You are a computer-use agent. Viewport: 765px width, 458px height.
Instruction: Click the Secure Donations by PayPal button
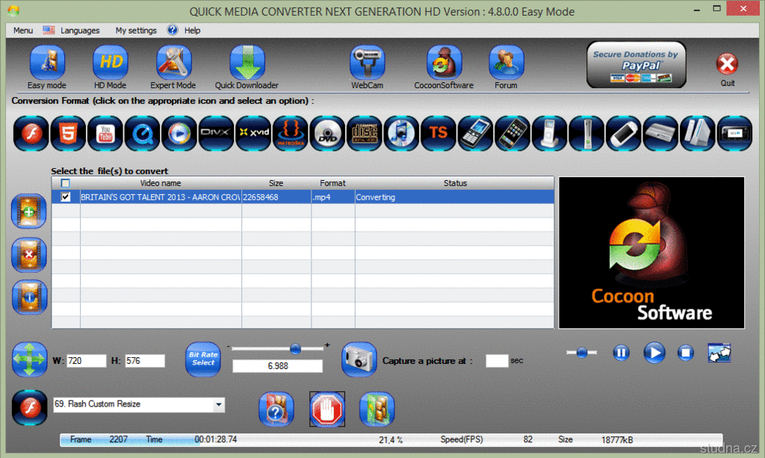[636, 64]
